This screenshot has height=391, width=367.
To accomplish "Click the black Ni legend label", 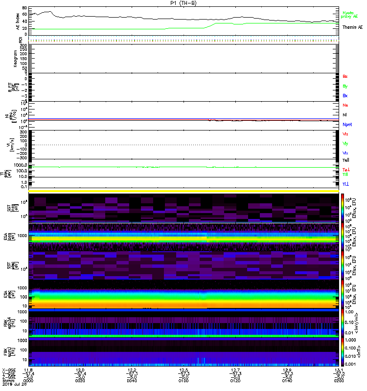I will (x=345, y=115).
